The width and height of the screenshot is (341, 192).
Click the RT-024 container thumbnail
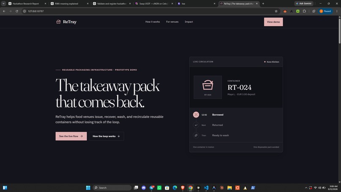[x=208, y=87]
